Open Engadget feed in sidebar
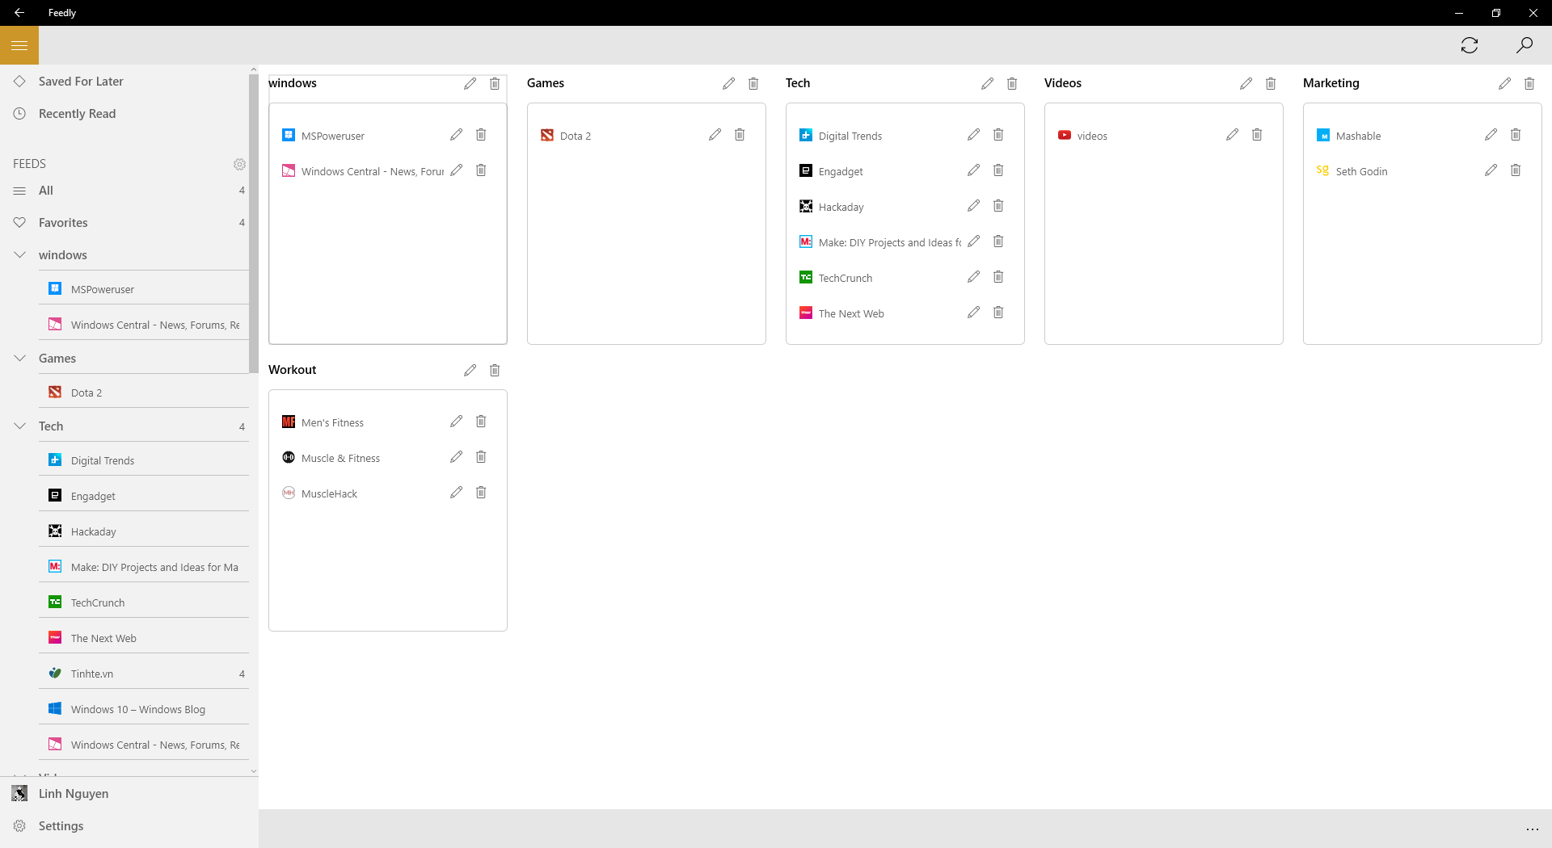 pos(144,496)
